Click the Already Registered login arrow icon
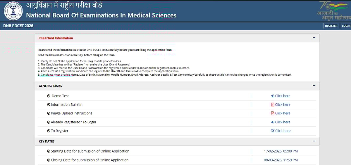Image resolution: width=351 pixels, height=165 pixels. click(x=273, y=122)
